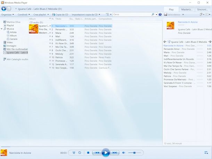
Task: Click the magnifier search icon
Action: pos(153,14)
